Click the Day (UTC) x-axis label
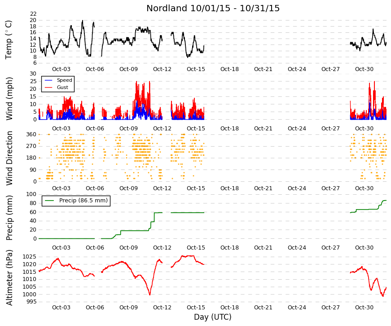 (x=213, y=317)
